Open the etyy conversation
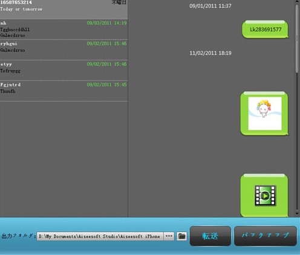The width and height of the screenshot is (300, 255). point(64,70)
